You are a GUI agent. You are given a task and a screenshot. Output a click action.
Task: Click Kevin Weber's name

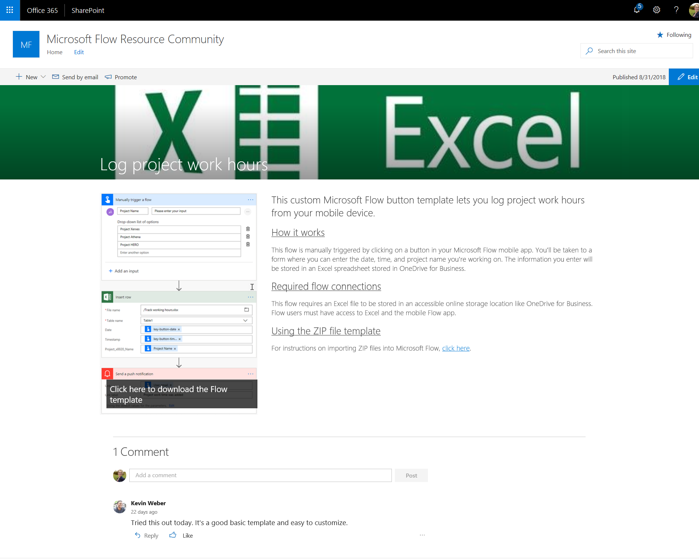(148, 503)
